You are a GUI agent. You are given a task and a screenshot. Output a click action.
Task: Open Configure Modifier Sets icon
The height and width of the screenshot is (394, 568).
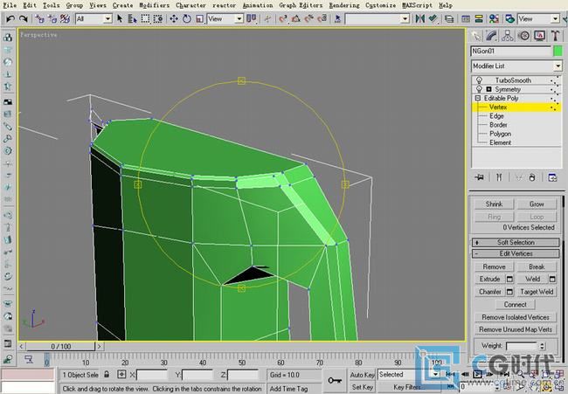552,177
